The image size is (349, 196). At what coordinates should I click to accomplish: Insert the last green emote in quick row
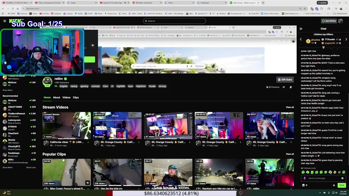[344, 172]
